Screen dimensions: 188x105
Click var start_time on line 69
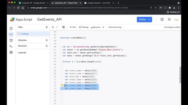click(x=73, y=73)
